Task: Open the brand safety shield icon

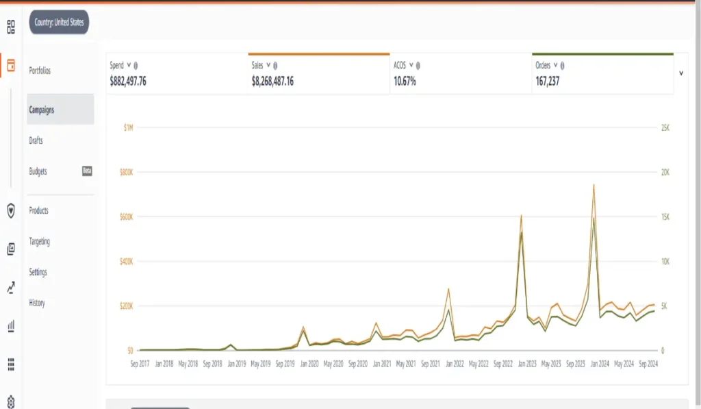Action: (x=11, y=210)
